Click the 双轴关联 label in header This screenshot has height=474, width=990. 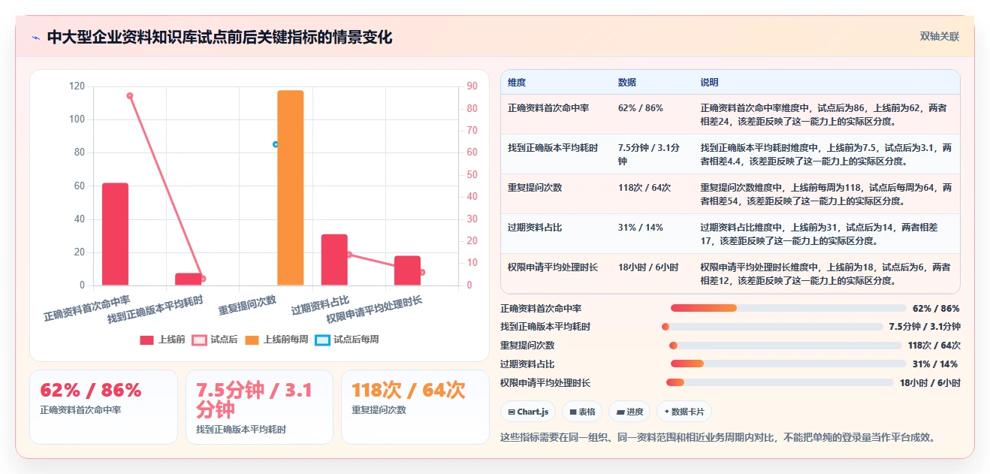(940, 37)
